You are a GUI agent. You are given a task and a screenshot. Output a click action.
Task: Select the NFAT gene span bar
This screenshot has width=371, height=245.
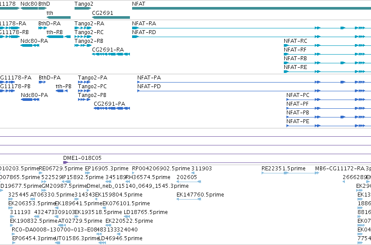pyautogui.click(x=252, y=8)
